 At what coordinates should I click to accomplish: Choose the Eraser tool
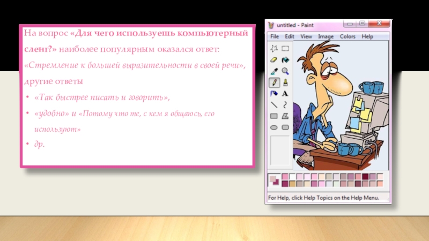coord(274,60)
